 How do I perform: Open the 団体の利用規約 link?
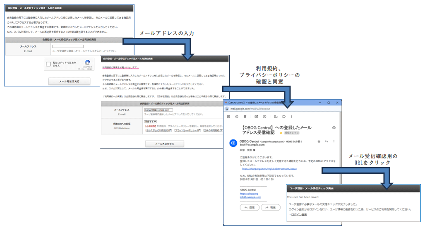(214, 130)
